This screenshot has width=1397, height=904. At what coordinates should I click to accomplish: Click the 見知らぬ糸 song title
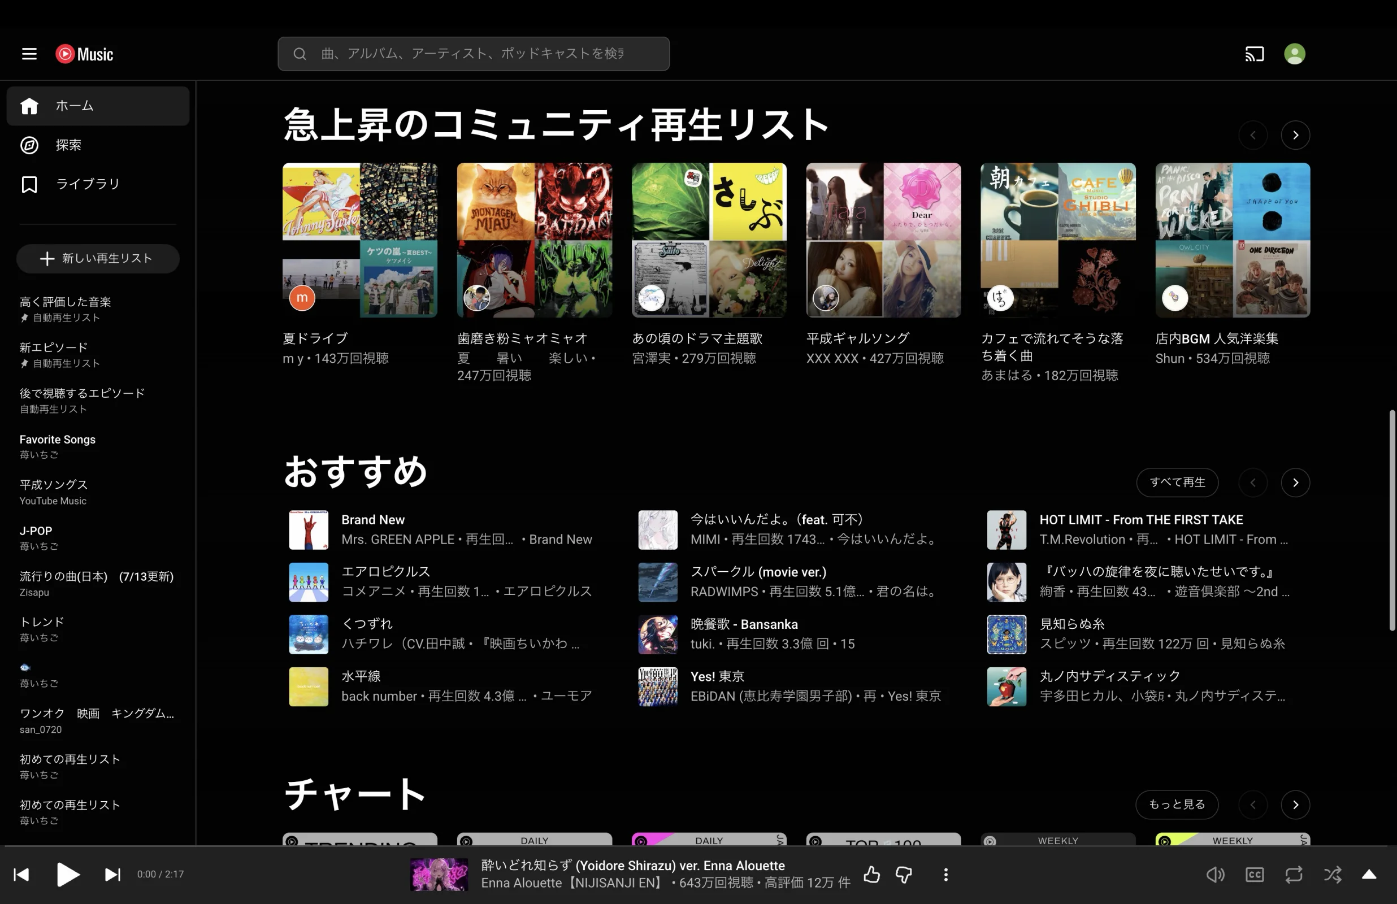tap(1072, 624)
